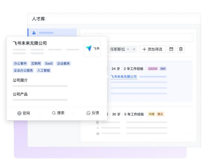Click the graduation cap education icon

point(98,134)
